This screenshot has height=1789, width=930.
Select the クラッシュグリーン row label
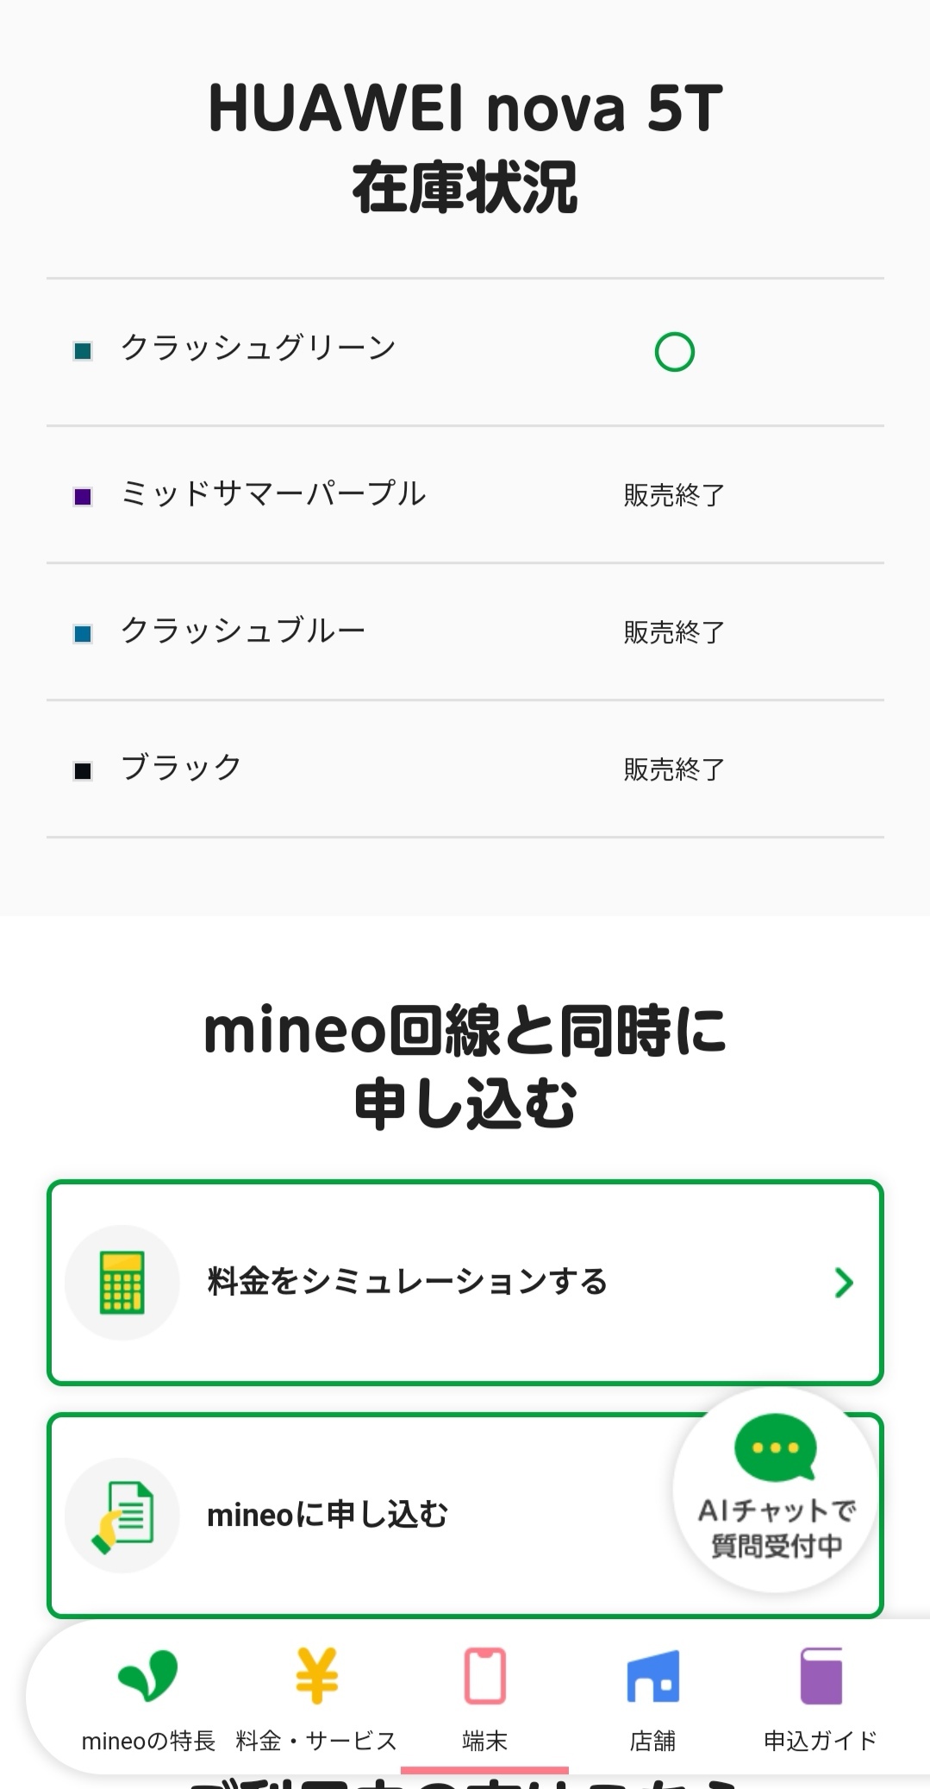tap(259, 348)
